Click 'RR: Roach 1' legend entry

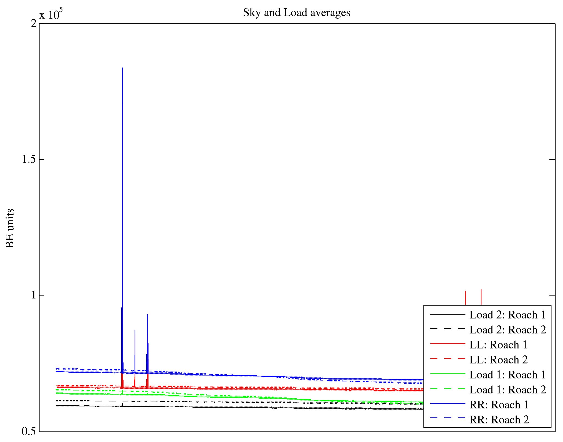coord(499,405)
